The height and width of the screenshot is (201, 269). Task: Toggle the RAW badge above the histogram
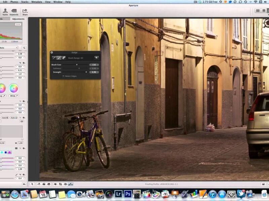18,24
